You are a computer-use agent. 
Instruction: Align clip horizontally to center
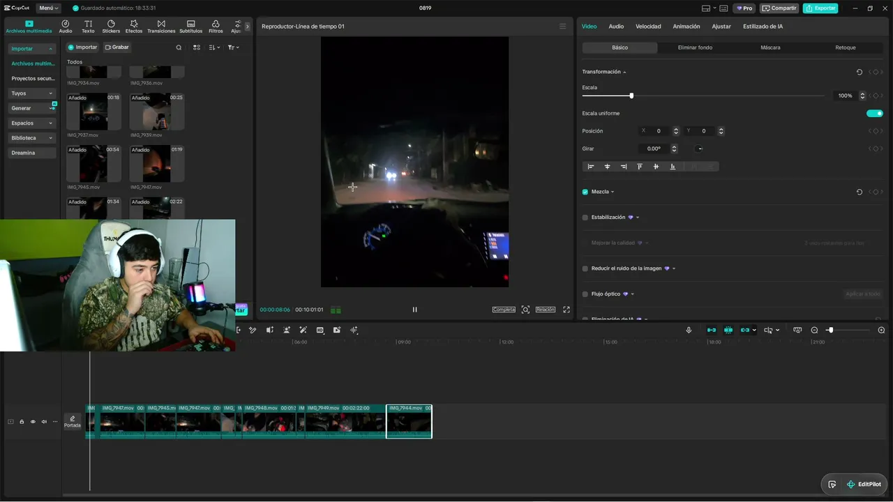click(607, 167)
